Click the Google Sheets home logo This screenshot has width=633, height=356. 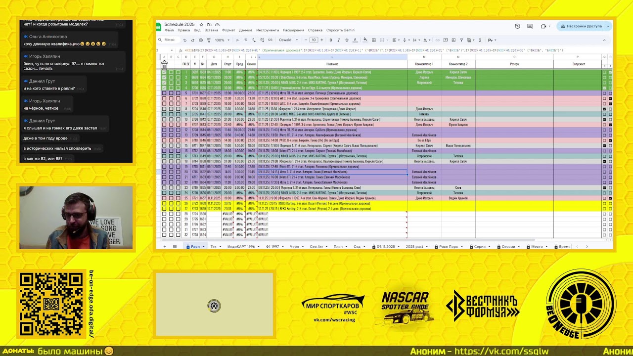159,27
